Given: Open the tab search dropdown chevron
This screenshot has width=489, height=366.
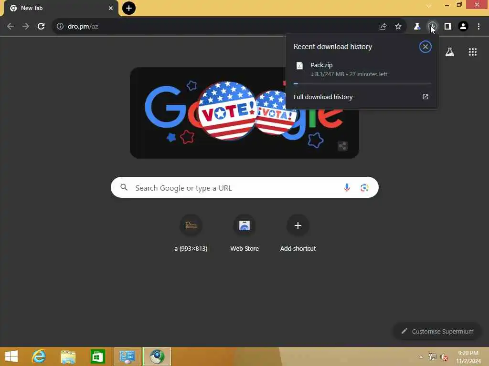Looking at the screenshot, I should [x=429, y=6].
